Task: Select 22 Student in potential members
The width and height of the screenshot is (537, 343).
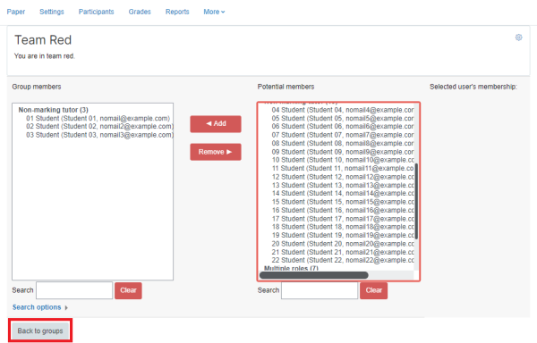Action: (343, 260)
